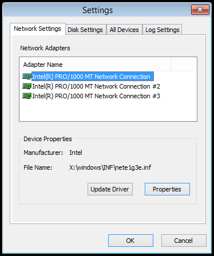Close the Settings dialog with the X

tap(200, 10)
